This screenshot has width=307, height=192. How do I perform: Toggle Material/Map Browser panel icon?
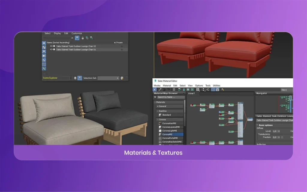pyautogui.click(x=213, y=89)
